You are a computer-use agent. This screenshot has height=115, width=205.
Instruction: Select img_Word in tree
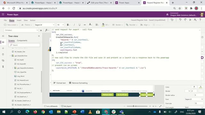coord(20,76)
